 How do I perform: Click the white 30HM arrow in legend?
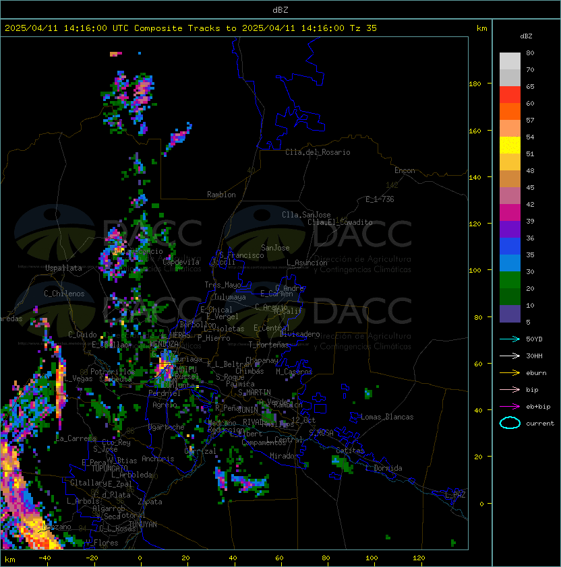[x=510, y=356]
